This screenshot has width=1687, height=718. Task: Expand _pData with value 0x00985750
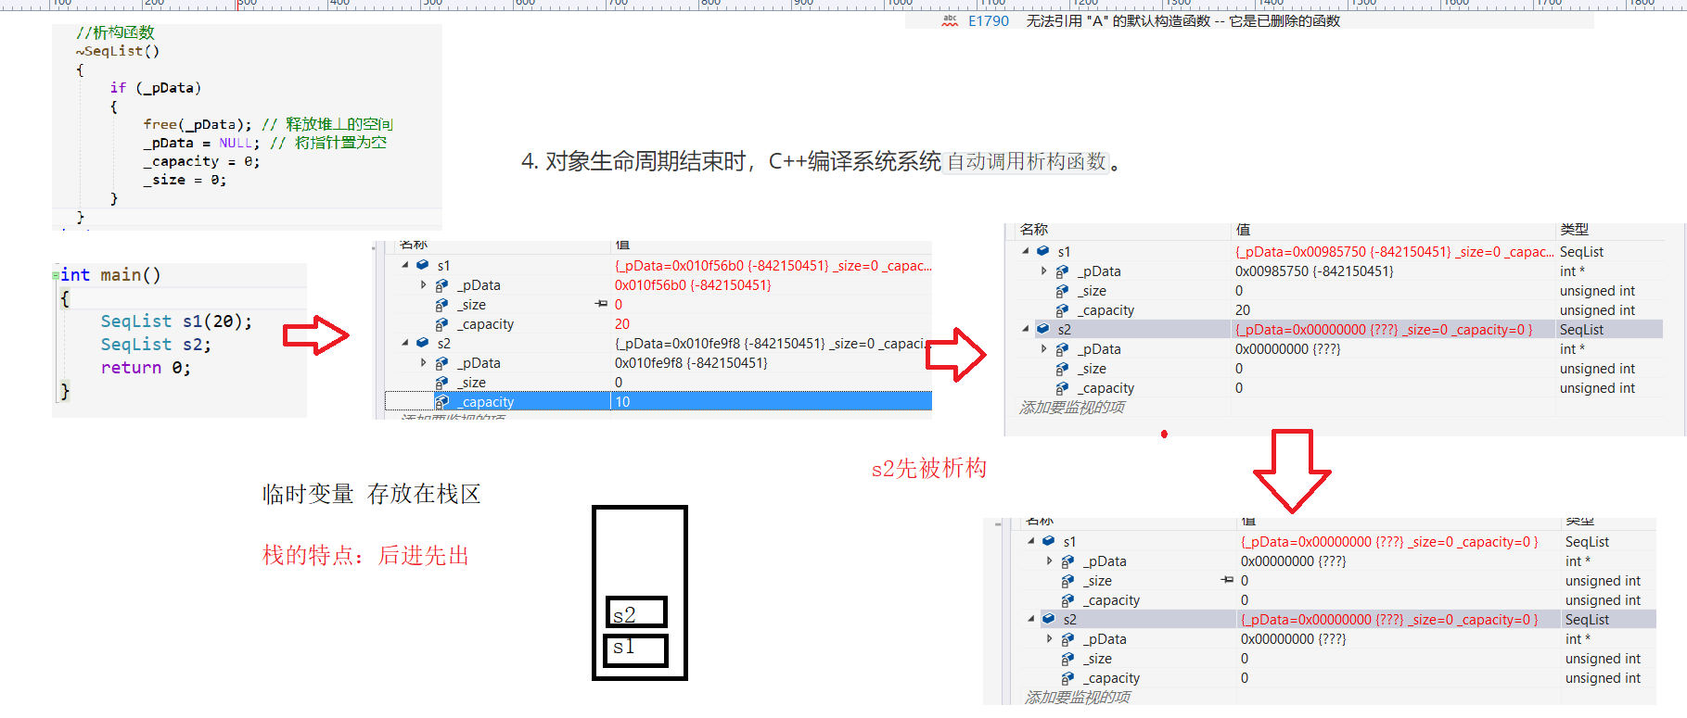click(1044, 271)
